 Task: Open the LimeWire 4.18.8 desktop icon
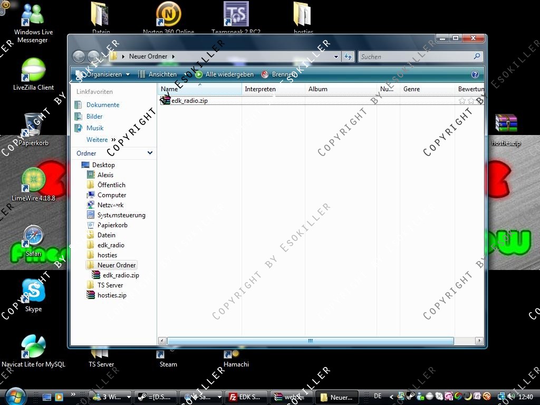click(33, 181)
